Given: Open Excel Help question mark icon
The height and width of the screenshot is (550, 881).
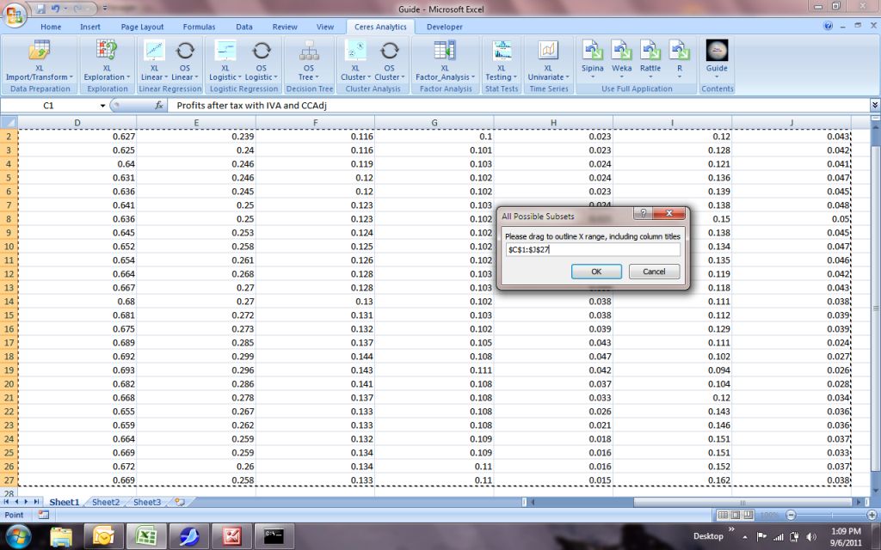Looking at the screenshot, I should click(x=829, y=27).
